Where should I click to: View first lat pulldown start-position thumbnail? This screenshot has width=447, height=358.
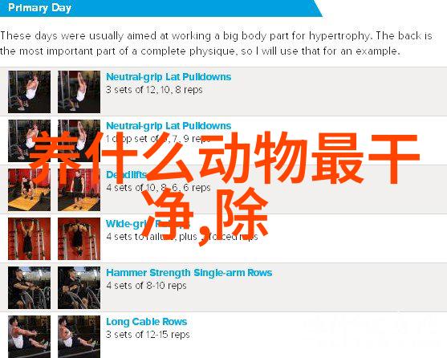[30, 92]
